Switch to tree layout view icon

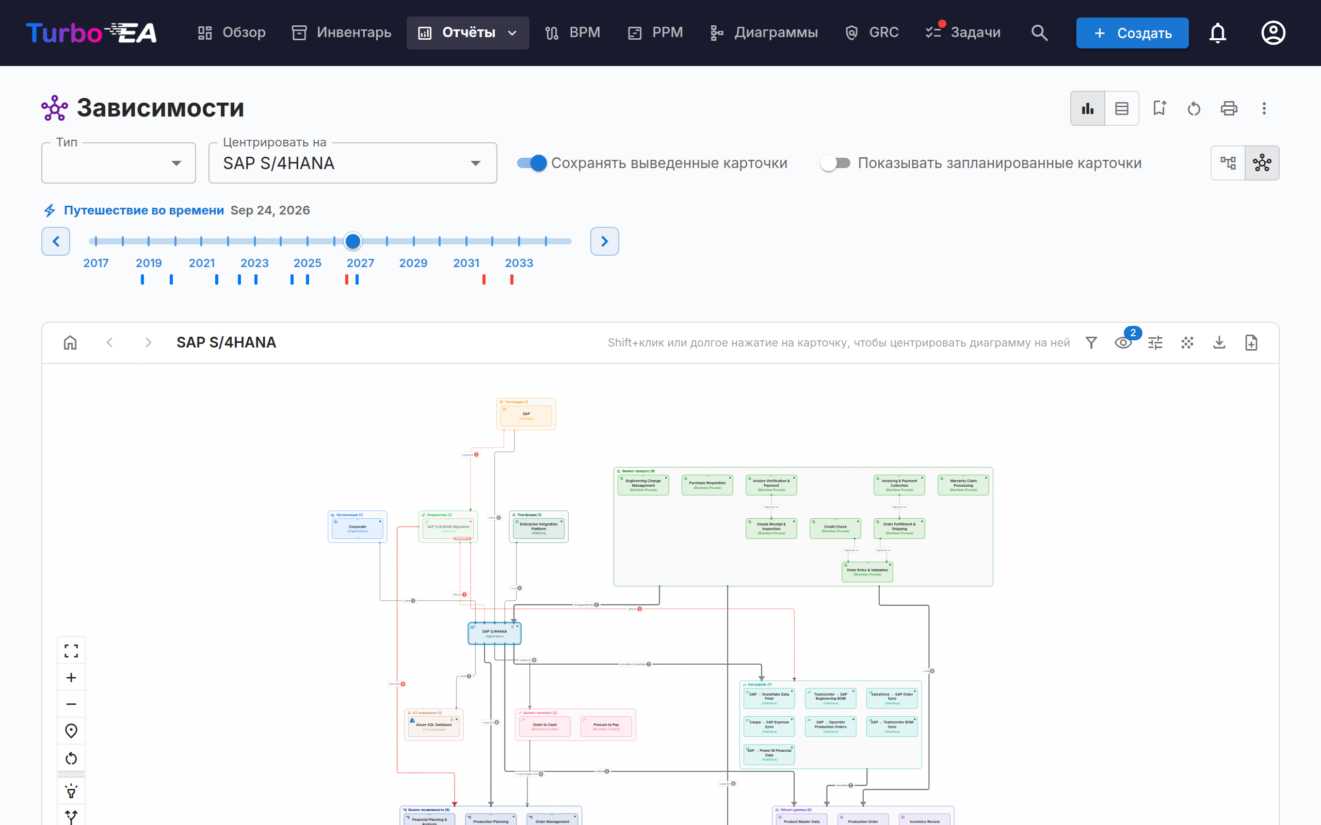pyautogui.click(x=1228, y=162)
